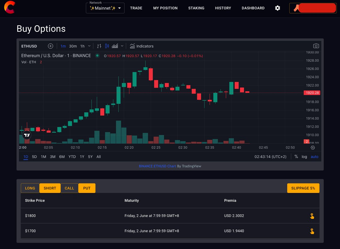
Task: Go to the STAKING page
Action: point(196,8)
